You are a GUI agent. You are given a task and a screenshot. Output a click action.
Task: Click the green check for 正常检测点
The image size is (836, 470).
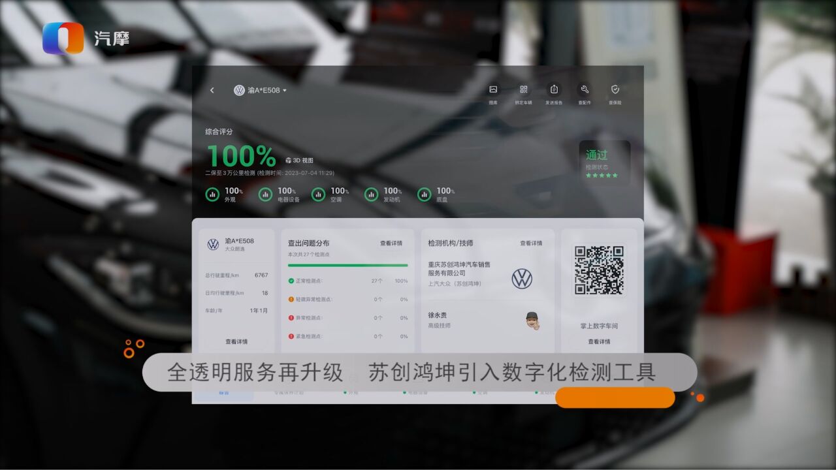(x=291, y=281)
